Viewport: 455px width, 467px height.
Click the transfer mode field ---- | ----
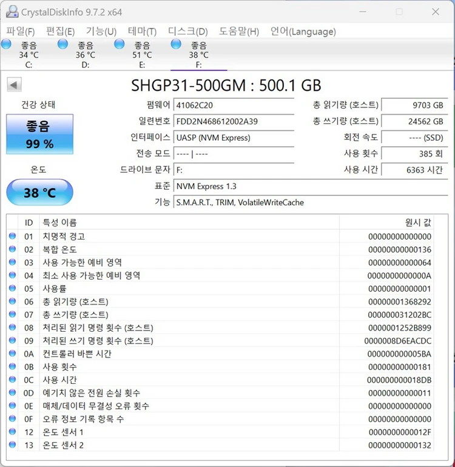point(234,153)
